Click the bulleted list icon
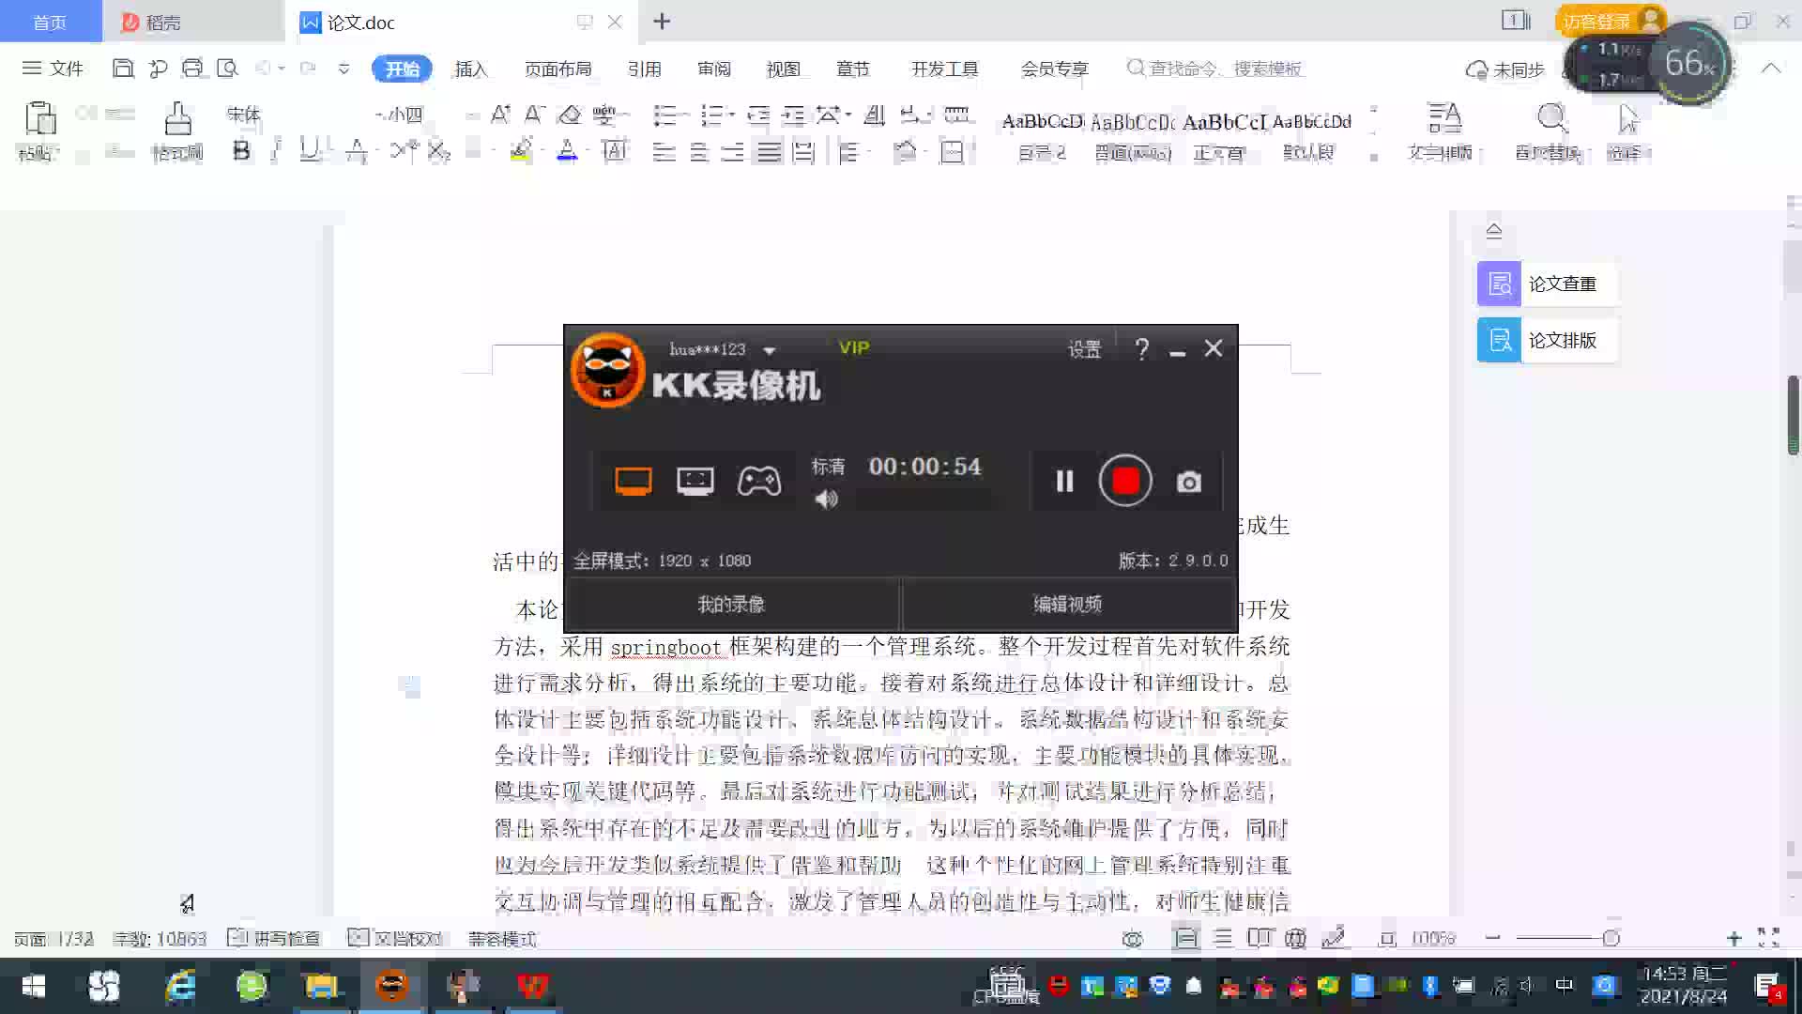 pos(665,115)
